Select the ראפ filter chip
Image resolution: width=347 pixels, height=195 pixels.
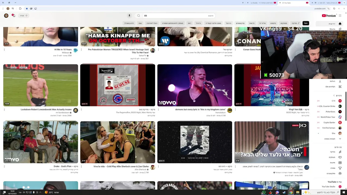click(189, 23)
